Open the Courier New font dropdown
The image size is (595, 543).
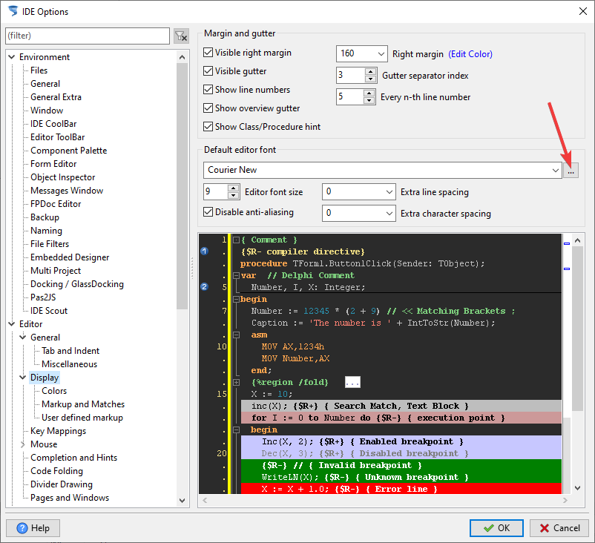pyautogui.click(x=556, y=170)
